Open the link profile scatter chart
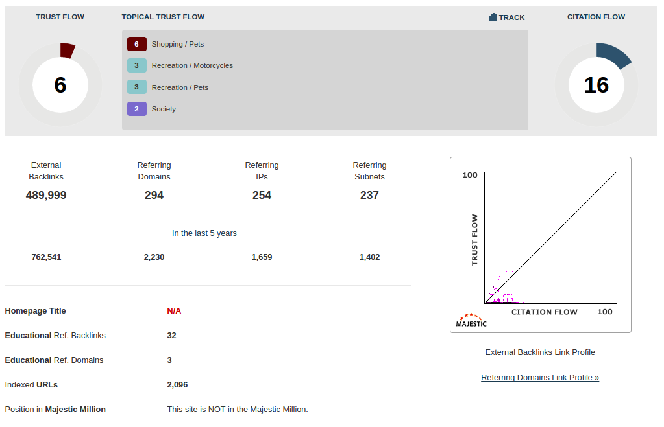This screenshot has width=664, height=427. pos(540,244)
